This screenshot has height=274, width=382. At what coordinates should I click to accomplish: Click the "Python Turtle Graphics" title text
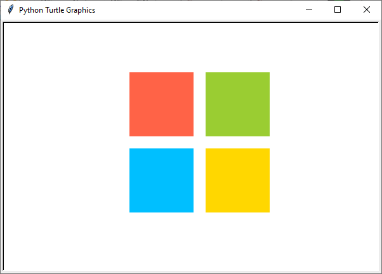point(57,10)
